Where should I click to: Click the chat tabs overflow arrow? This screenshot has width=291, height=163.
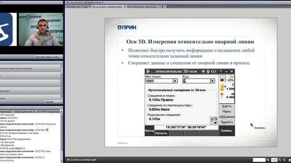pos(62,112)
